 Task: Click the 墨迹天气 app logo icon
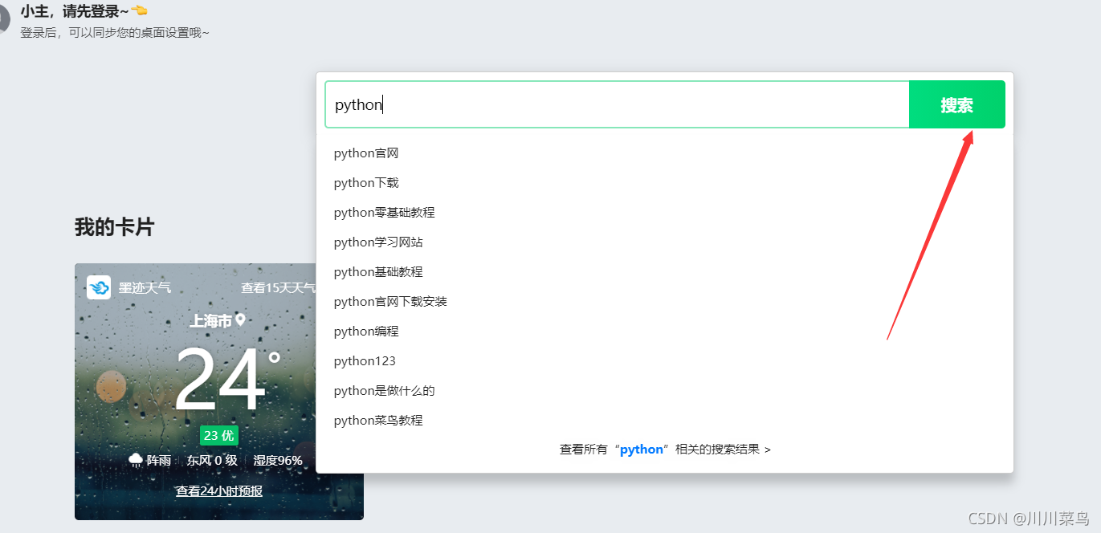(x=99, y=287)
